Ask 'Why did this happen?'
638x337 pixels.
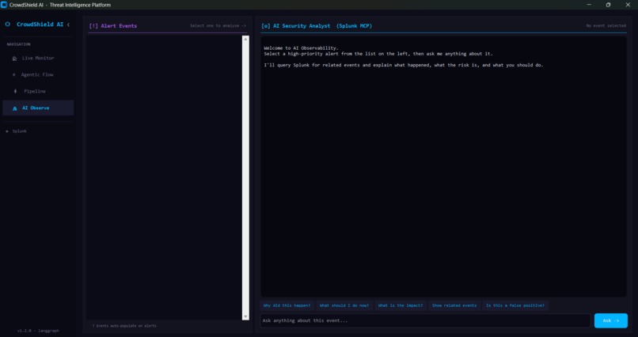pos(287,305)
